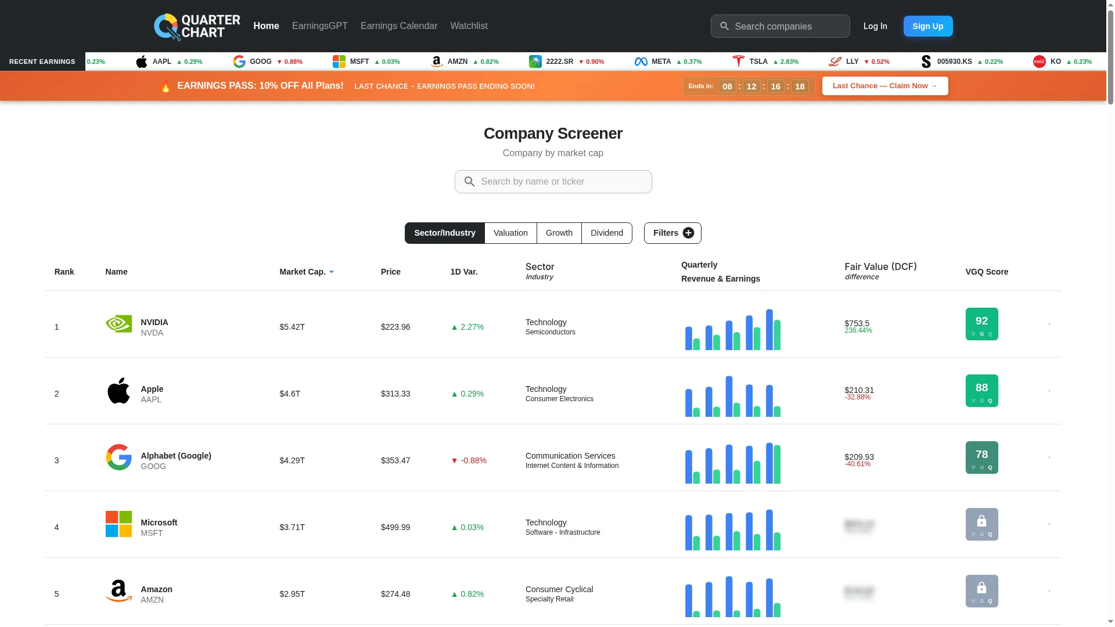Switch to the Dividend tab
1115x627 pixels.
click(607, 233)
